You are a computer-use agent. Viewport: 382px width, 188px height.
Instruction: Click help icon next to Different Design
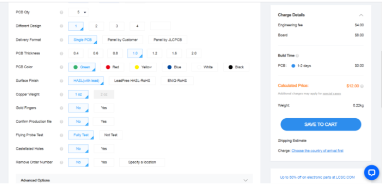(x=61, y=26)
